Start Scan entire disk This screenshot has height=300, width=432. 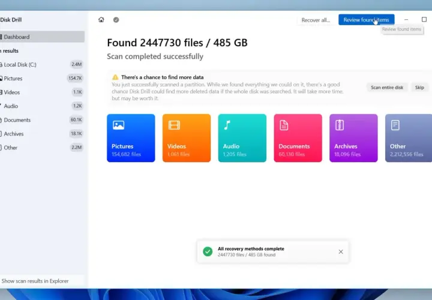(387, 88)
